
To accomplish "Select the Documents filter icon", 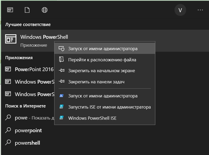I will (27, 10).
